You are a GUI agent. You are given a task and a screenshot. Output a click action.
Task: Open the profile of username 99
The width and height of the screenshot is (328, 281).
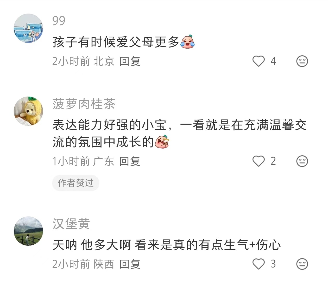point(59,21)
